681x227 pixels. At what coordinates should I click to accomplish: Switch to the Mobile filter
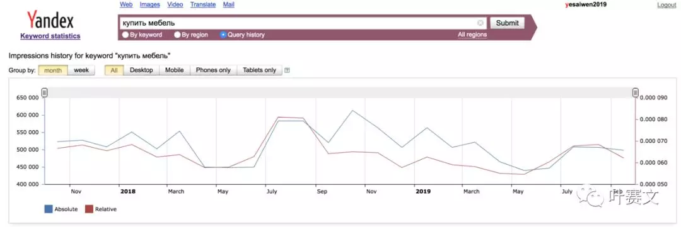coord(175,70)
